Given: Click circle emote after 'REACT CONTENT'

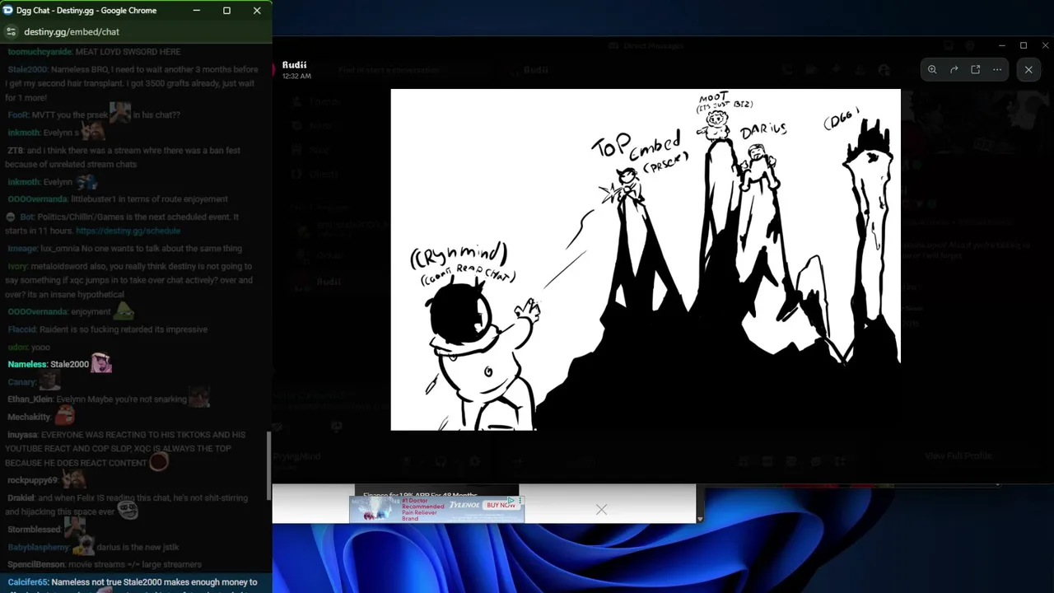Looking at the screenshot, I should [x=158, y=462].
